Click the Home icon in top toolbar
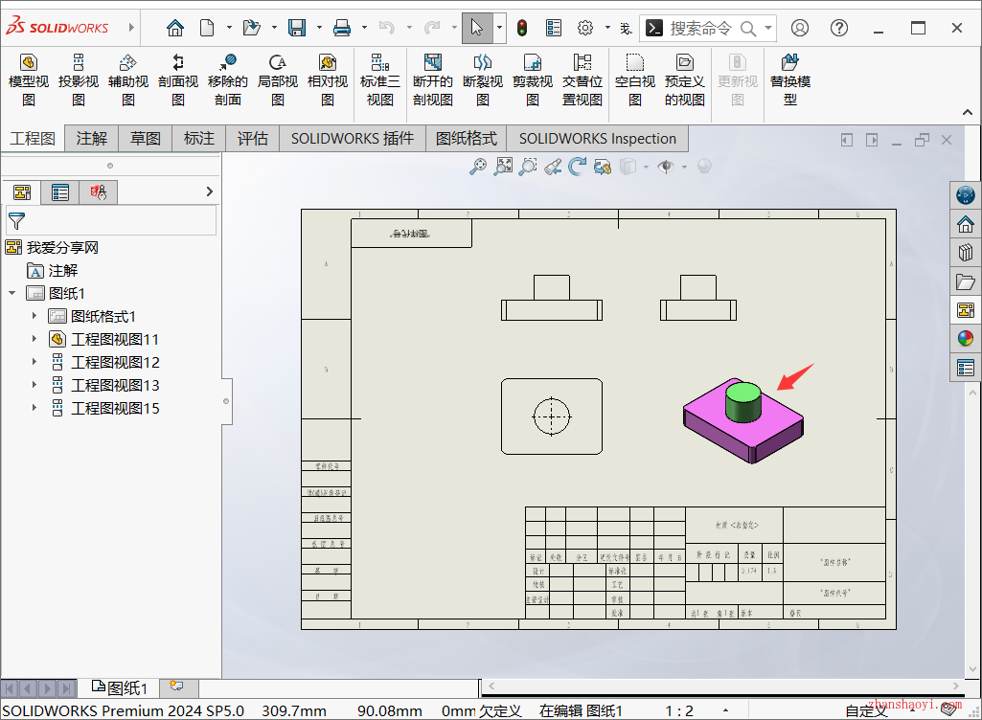Viewport: 982px width, 720px height. click(175, 28)
